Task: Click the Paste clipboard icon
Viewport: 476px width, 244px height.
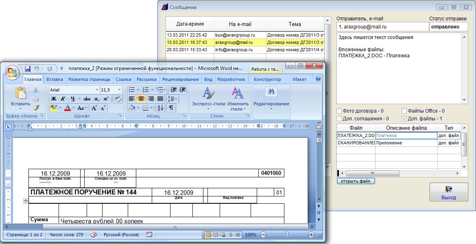Action: pyautogui.click(x=20, y=94)
